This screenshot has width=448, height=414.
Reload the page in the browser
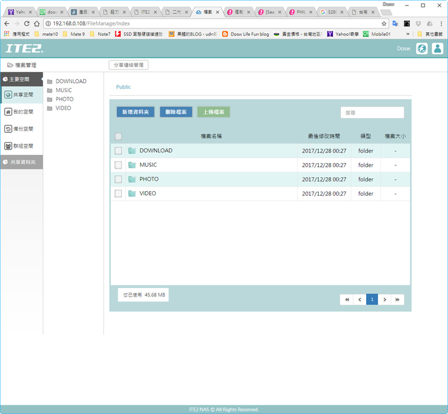point(27,23)
